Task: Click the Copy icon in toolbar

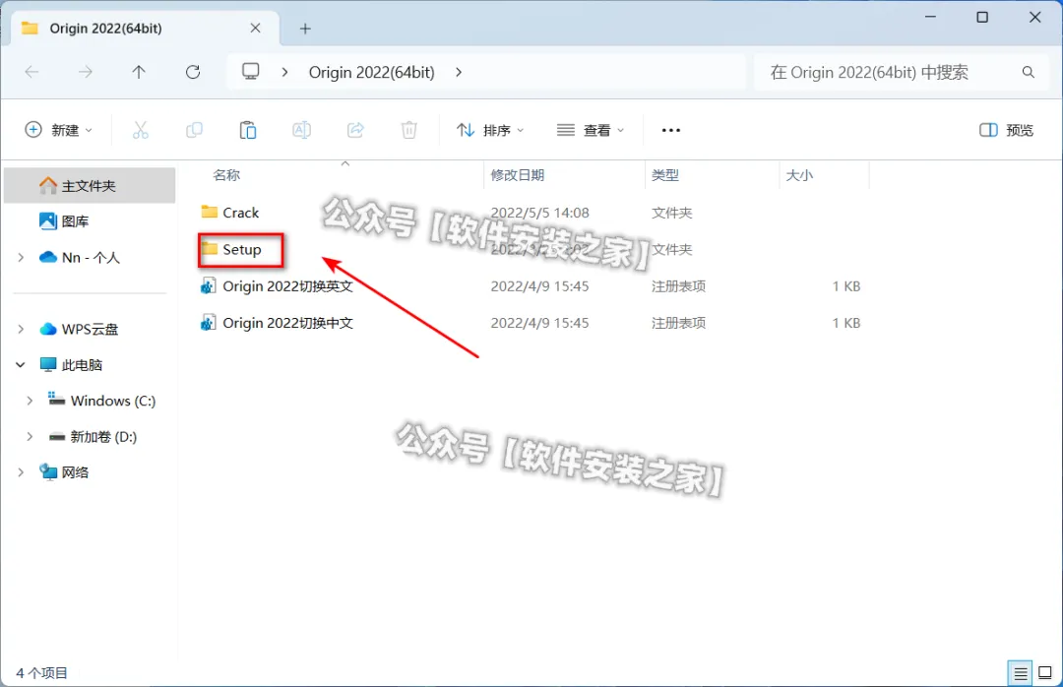Action: 194,130
